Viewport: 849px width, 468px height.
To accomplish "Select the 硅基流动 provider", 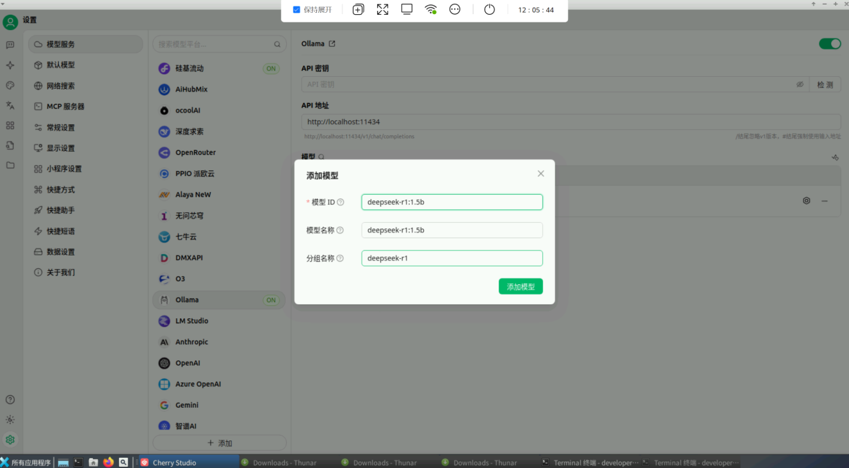I will coord(219,69).
